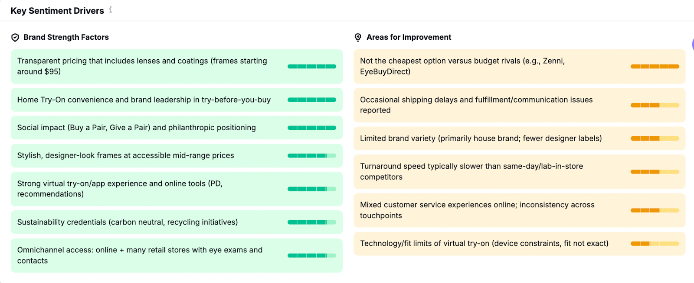Click the orange bar for virtual try-on limits

click(655, 244)
